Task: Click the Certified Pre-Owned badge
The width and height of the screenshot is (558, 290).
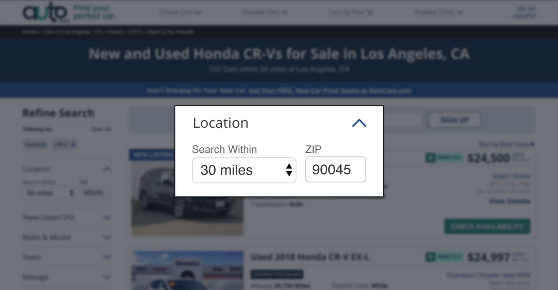Action: 276,274
